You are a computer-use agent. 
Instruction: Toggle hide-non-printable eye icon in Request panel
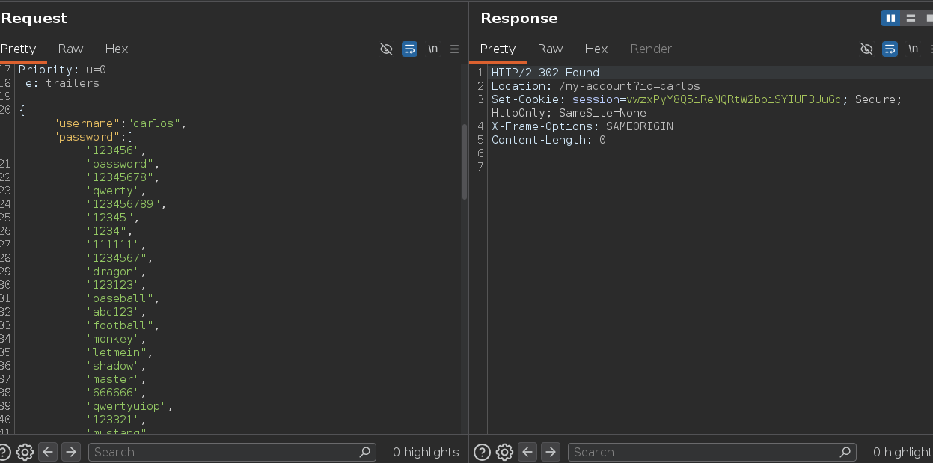[386, 49]
